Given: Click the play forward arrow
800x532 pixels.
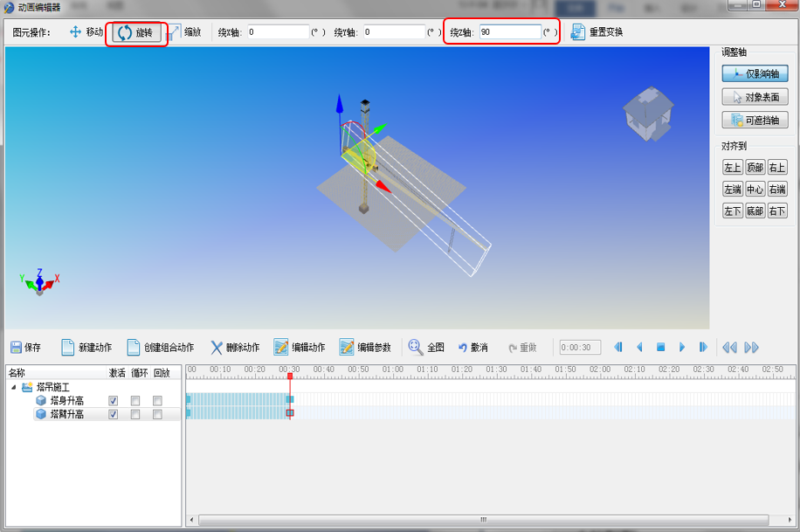Looking at the screenshot, I should click(682, 347).
